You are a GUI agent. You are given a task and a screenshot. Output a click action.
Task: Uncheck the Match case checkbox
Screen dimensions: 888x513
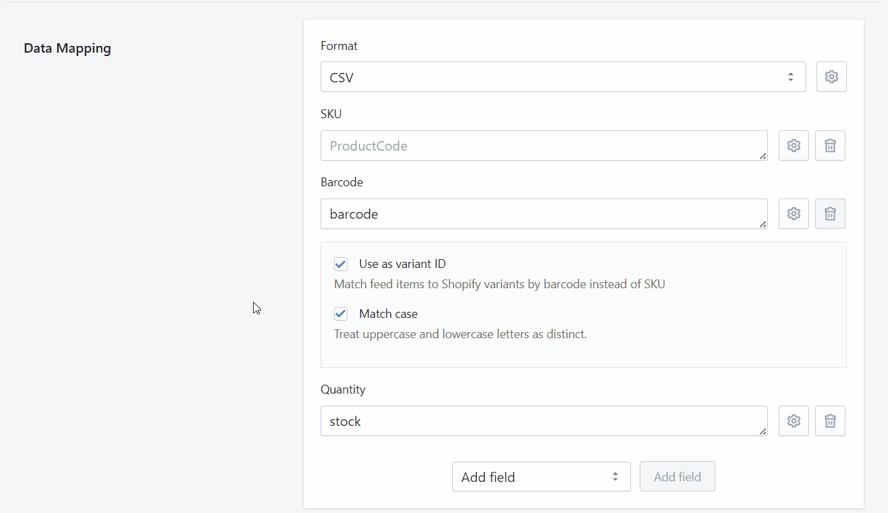click(x=341, y=314)
